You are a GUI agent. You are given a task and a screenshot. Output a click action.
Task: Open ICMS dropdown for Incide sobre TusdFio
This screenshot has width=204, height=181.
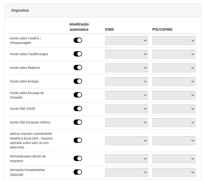126,41
